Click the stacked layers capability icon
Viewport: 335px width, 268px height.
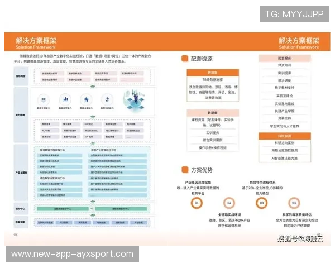point(44,99)
